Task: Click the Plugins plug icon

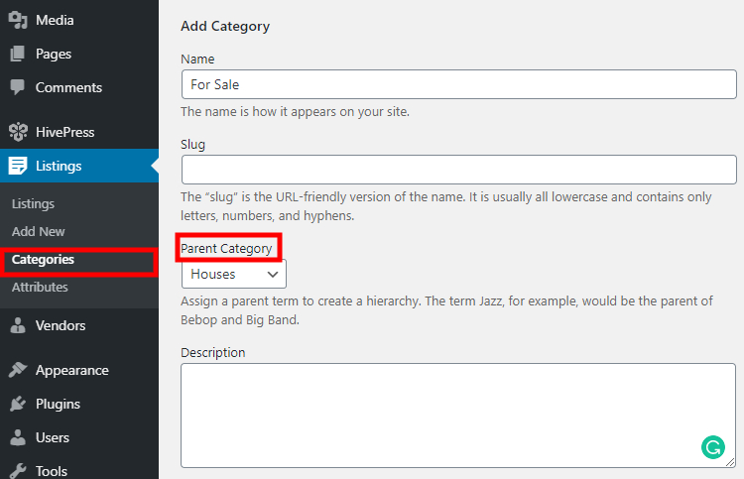Action: (18, 404)
